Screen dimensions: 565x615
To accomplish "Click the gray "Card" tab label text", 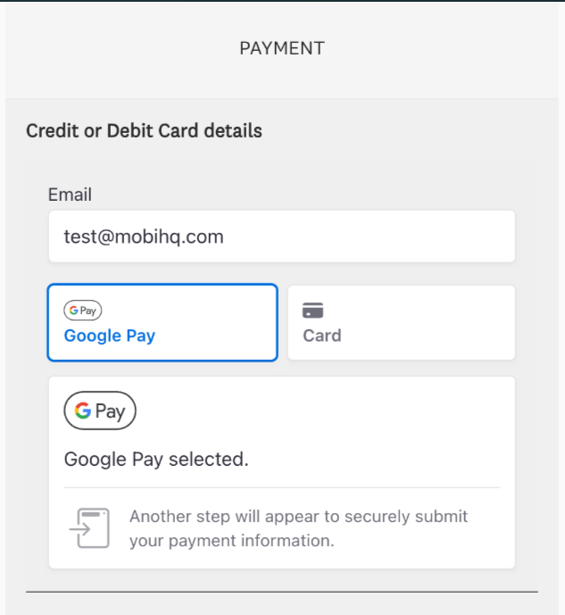I will [322, 336].
